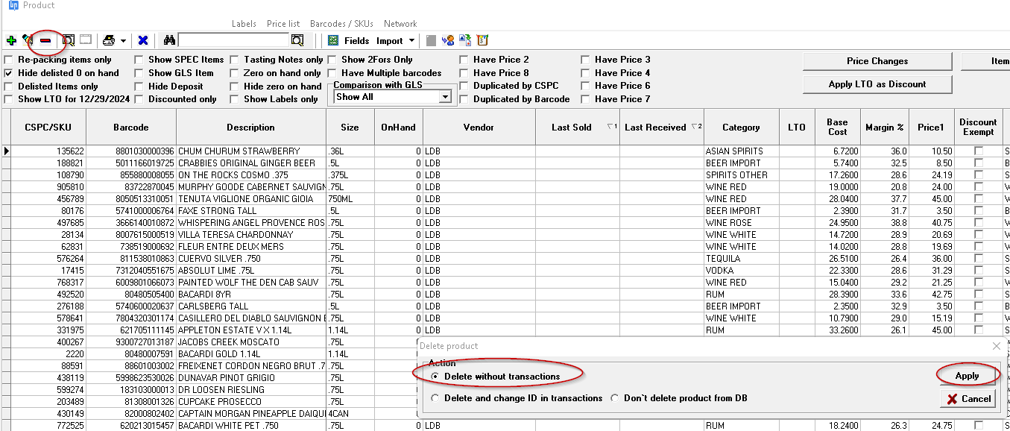The height and width of the screenshot is (431, 1010).
Task: Click the green spreadsheet export icon
Action: (333, 40)
